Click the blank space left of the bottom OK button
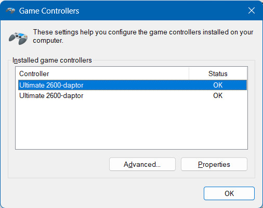The height and width of the screenshot is (208, 263). (x=104, y=193)
